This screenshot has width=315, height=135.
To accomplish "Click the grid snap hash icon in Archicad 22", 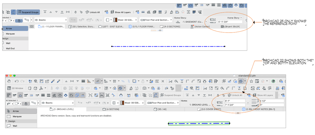I will tap(115, 81).
